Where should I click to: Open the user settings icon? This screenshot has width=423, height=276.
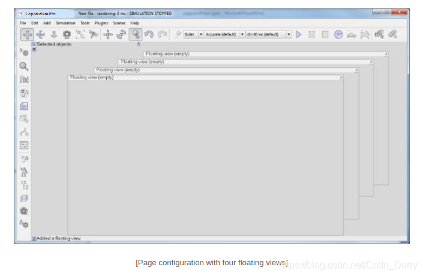pos(24,224)
